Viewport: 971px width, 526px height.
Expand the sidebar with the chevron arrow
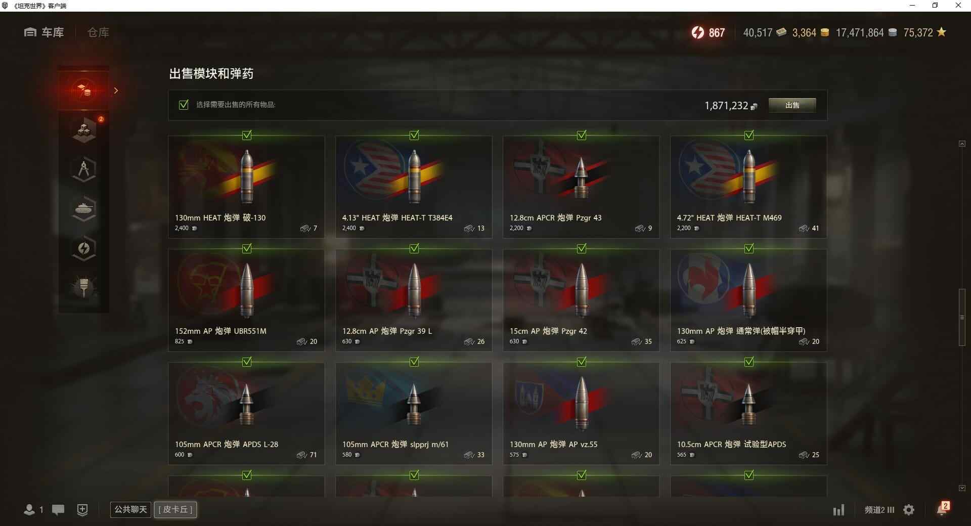[116, 91]
